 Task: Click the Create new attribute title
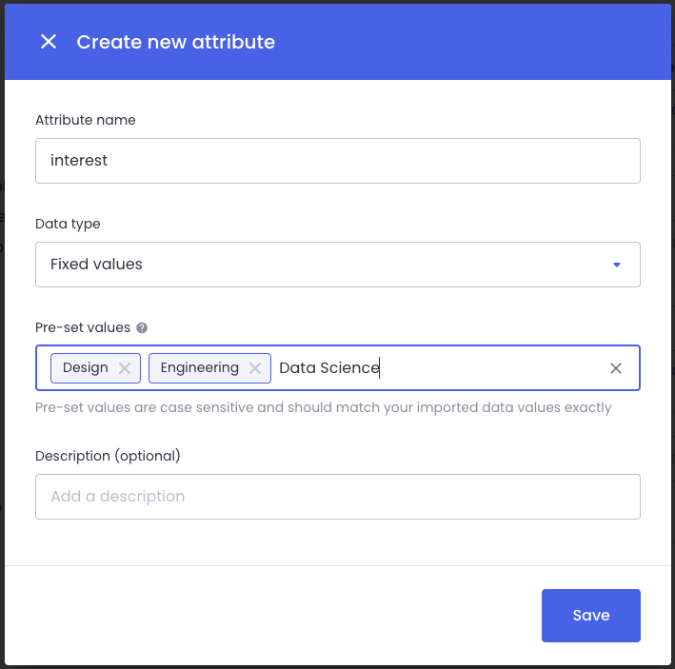pyautogui.click(x=175, y=42)
